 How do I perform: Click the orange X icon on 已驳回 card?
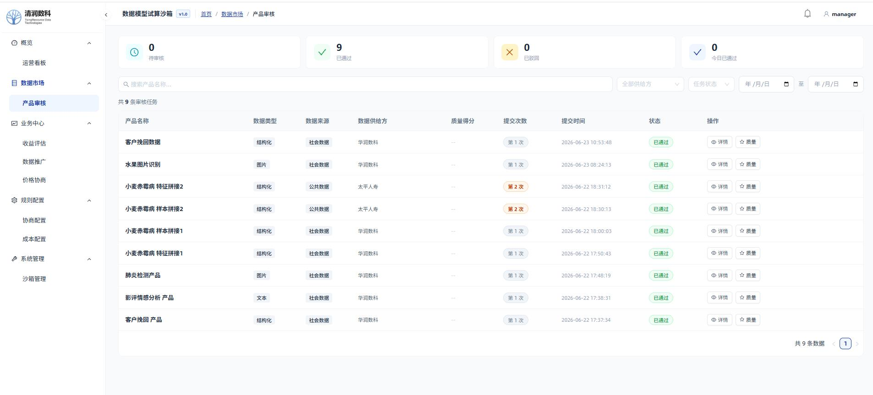[510, 52]
